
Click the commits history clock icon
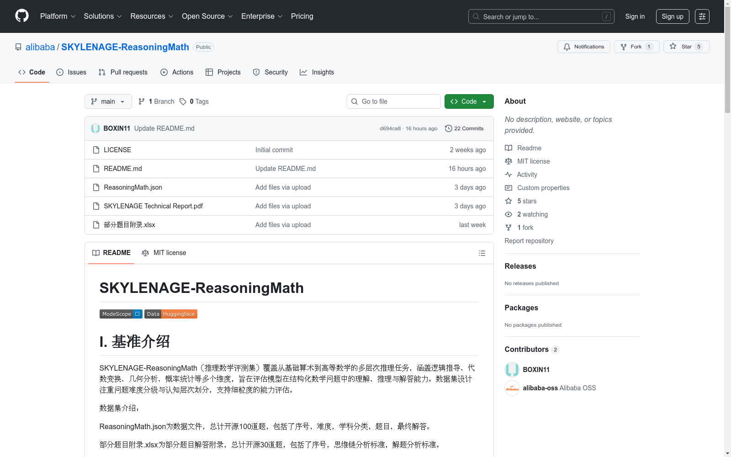(449, 128)
